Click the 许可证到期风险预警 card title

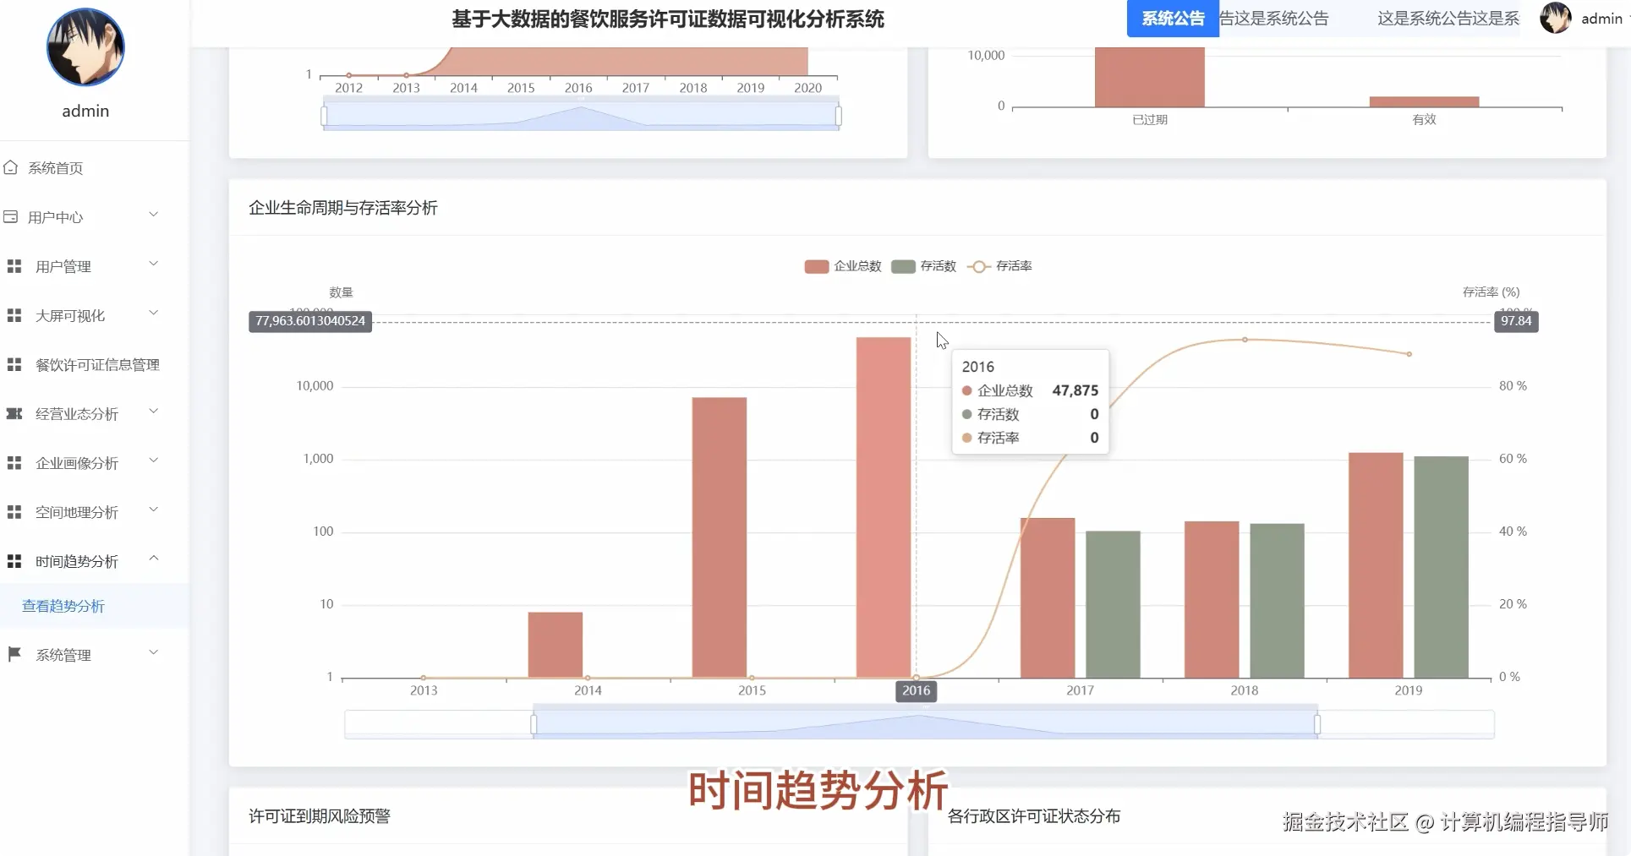coord(320,816)
